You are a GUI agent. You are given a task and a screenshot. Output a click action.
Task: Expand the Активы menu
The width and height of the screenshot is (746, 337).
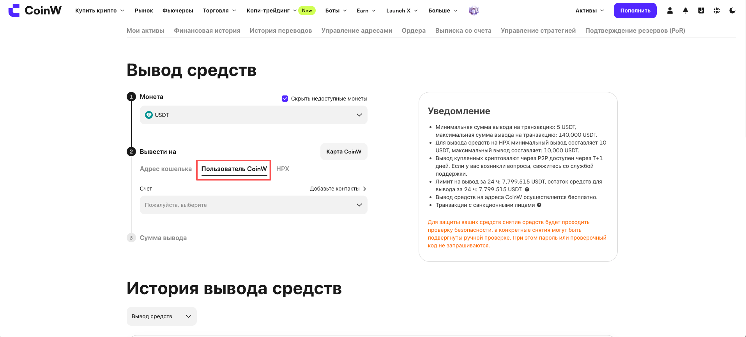tap(590, 11)
